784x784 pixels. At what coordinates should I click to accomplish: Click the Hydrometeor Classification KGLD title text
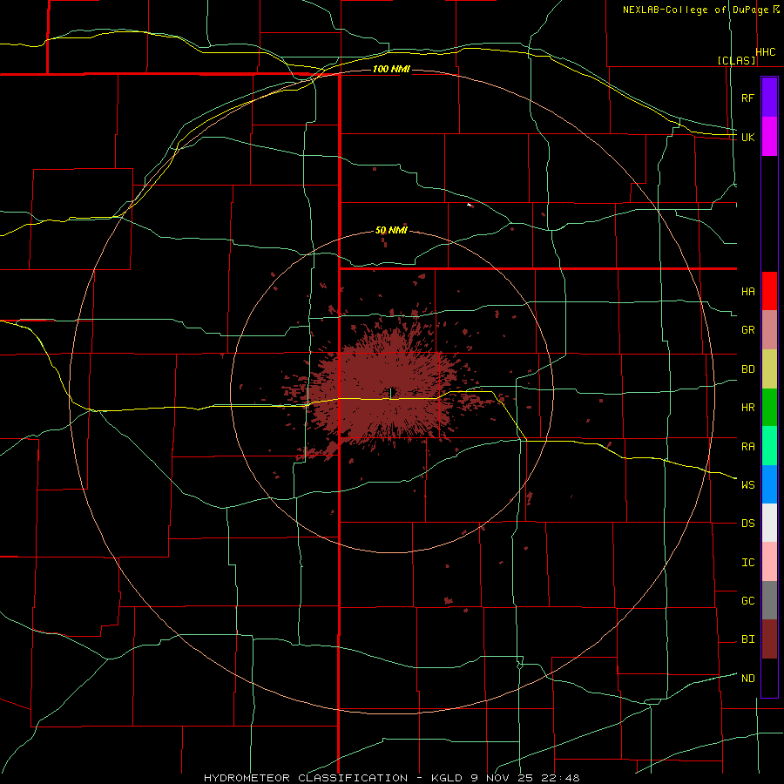click(x=391, y=778)
